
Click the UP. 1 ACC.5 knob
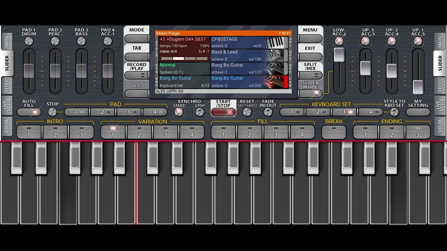[x=418, y=41]
